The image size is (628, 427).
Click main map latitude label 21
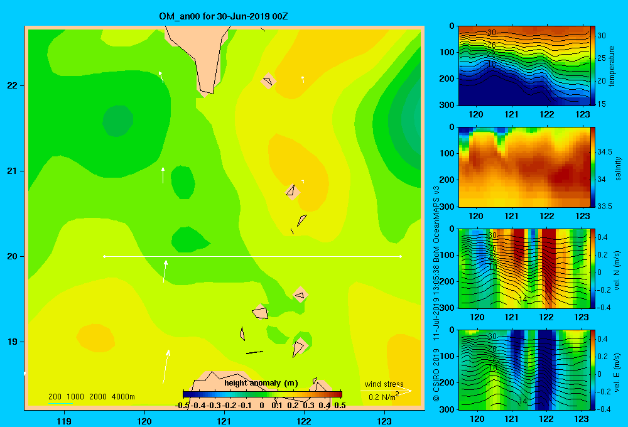[13, 171]
